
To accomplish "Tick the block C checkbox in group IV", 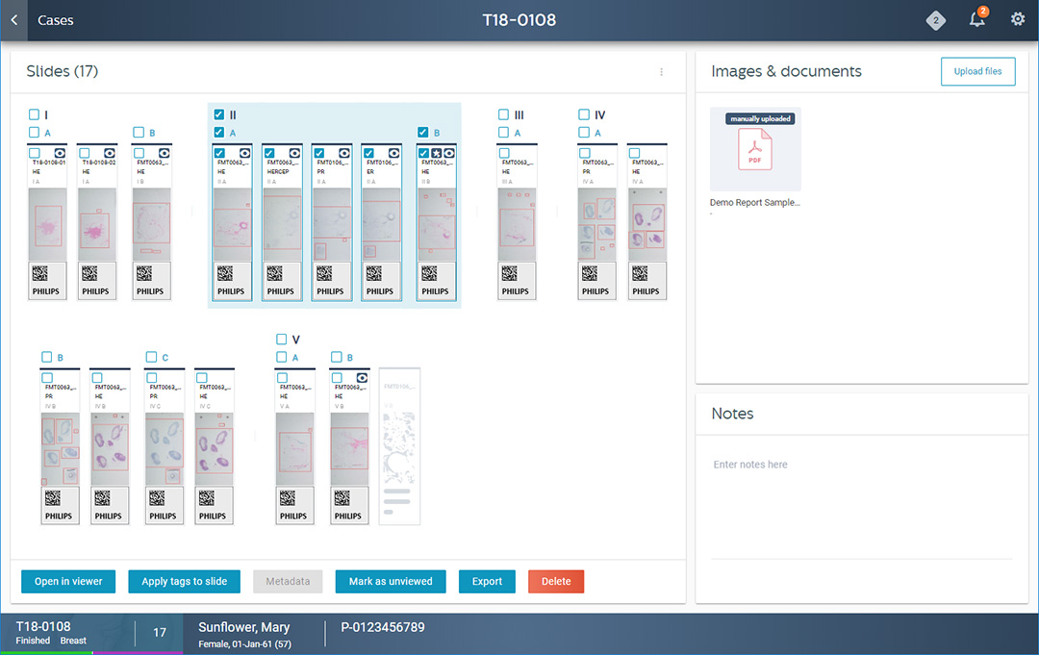I will click(151, 358).
